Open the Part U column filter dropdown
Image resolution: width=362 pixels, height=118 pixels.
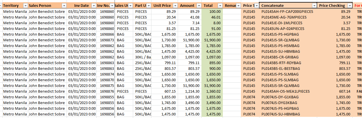pos(149,6)
